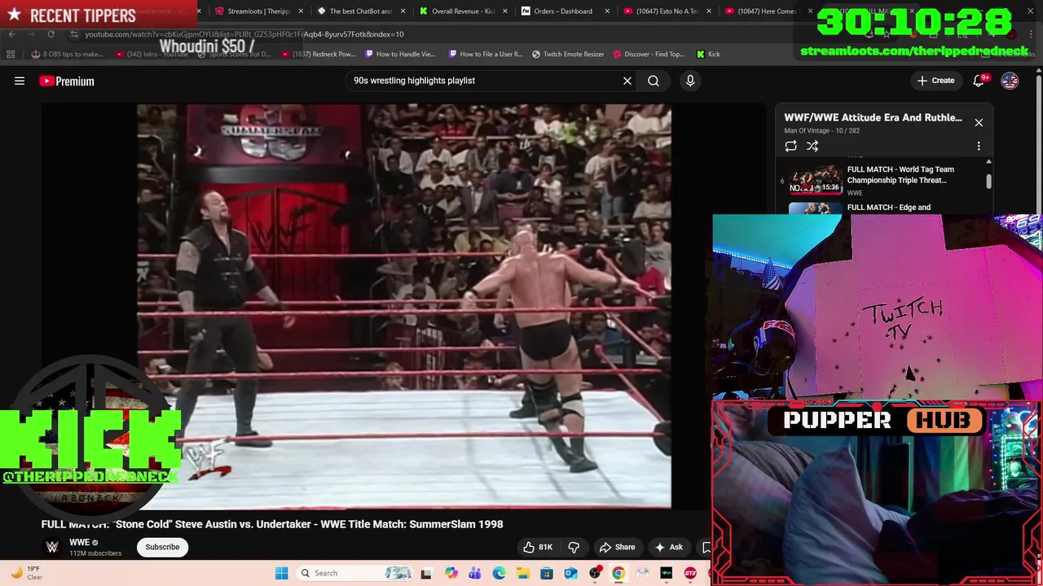Switch to Orders – Dashboard tab
The height and width of the screenshot is (586, 1043).
click(563, 11)
